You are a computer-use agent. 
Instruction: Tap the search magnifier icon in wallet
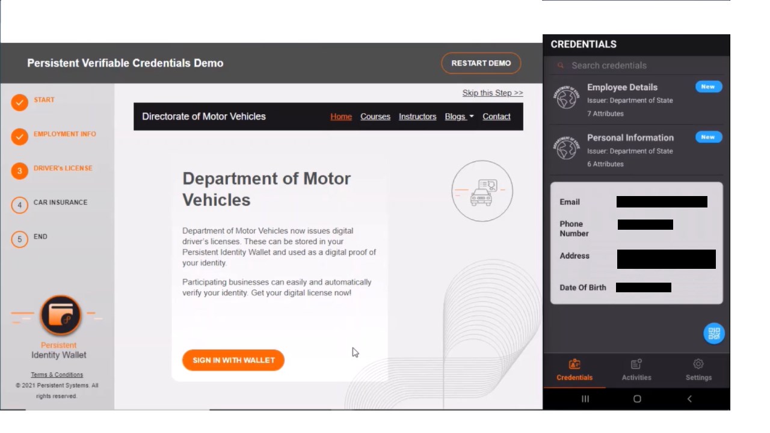click(561, 66)
